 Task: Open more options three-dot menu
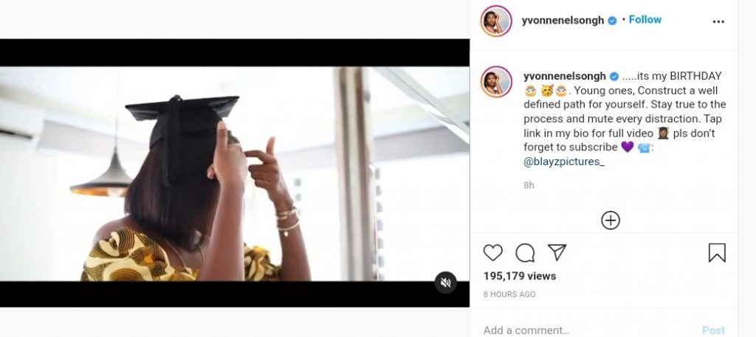pyautogui.click(x=718, y=22)
